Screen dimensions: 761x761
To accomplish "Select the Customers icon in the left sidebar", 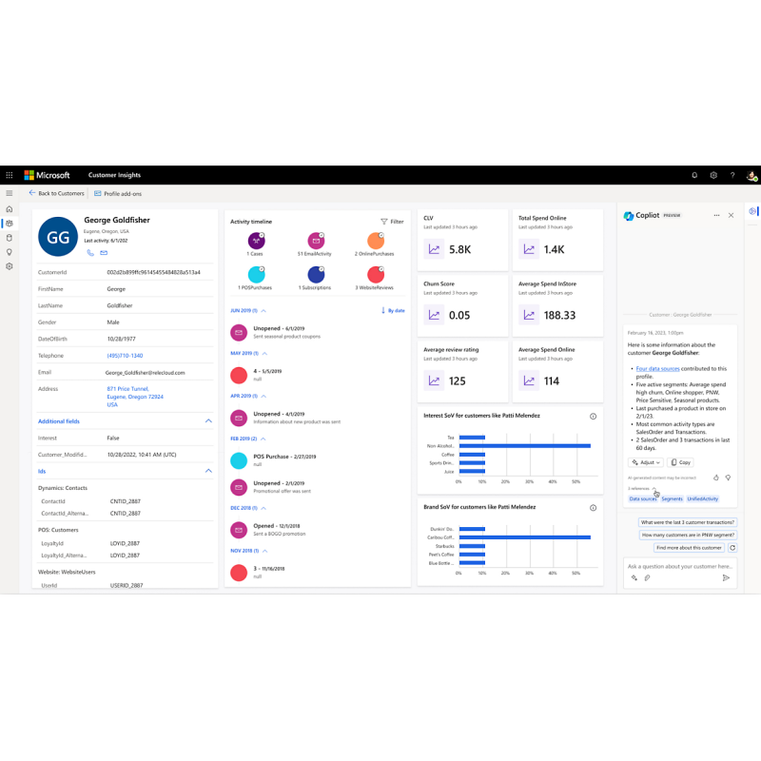I will 10,224.
